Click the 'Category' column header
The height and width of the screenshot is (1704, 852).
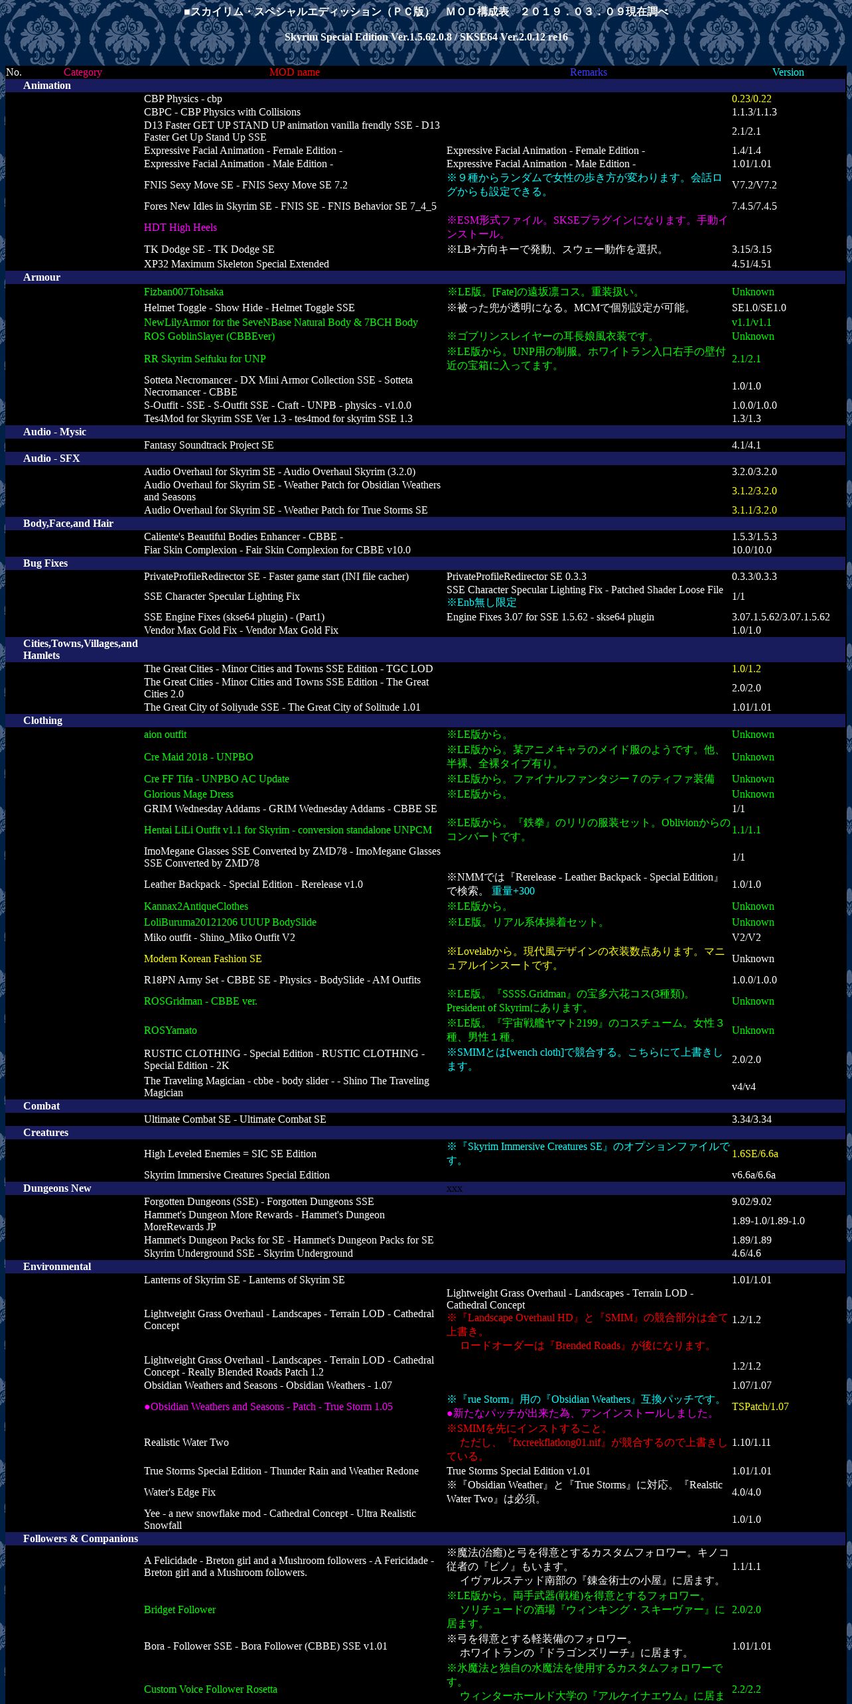(x=83, y=72)
